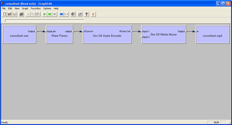Select the consultant.wav source filter
232x125 pixels.
(19, 35)
